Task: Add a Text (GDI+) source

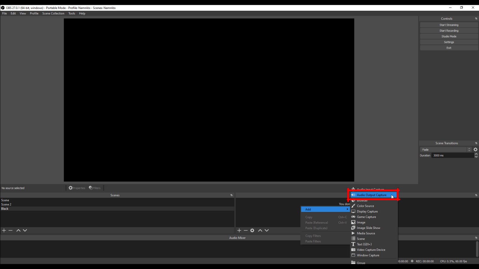Action: (364, 244)
